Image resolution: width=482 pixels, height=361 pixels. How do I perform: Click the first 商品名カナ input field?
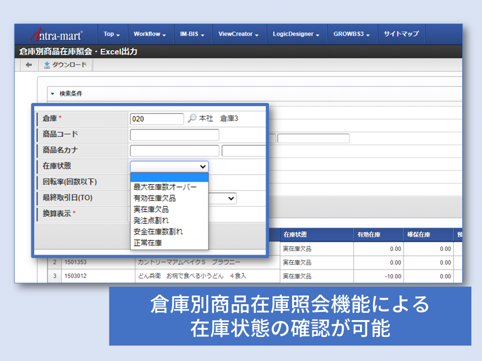point(174,151)
